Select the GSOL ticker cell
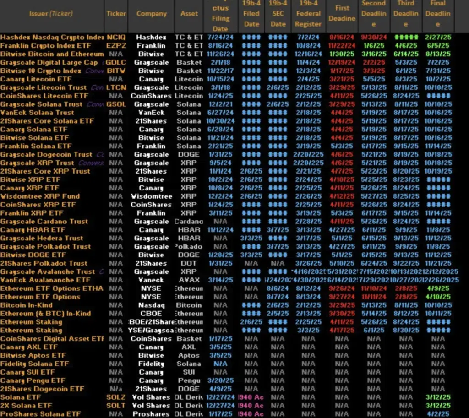Image resolution: width=469 pixels, height=418 pixels. click(x=116, y=104)
